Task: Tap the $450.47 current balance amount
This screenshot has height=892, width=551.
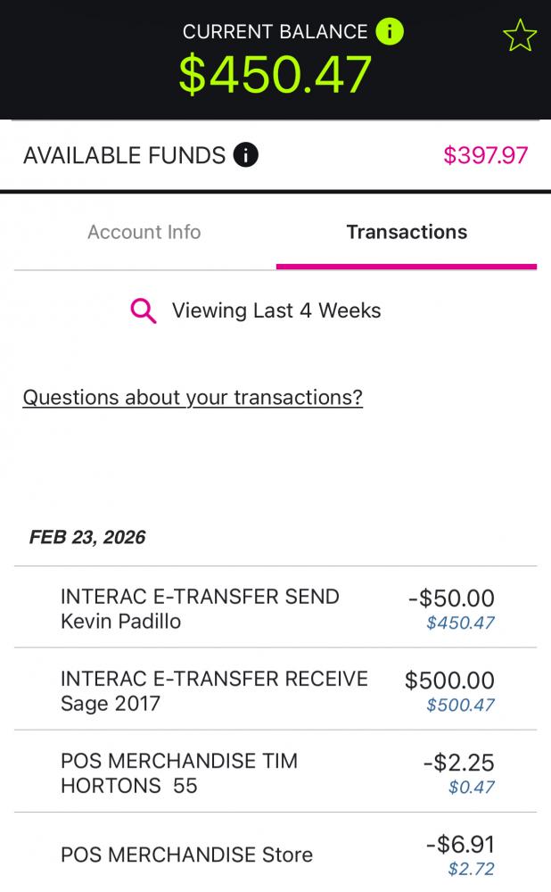Action: point(275,74)
